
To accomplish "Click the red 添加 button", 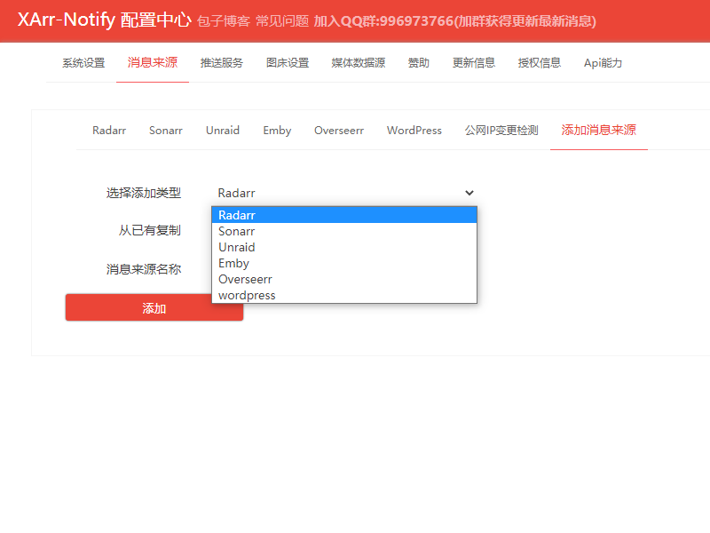I will coord(154,307).
